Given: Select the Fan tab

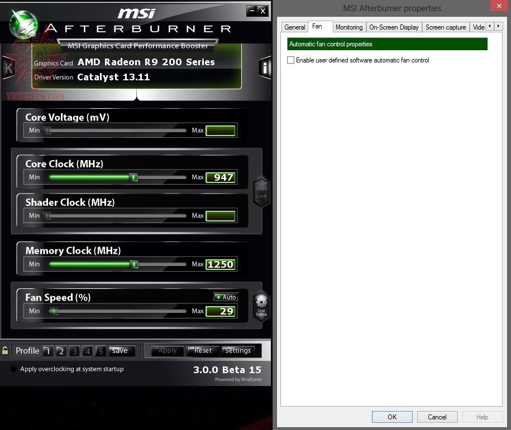Looking at the screenshot, I should click(x=317, y=26).
